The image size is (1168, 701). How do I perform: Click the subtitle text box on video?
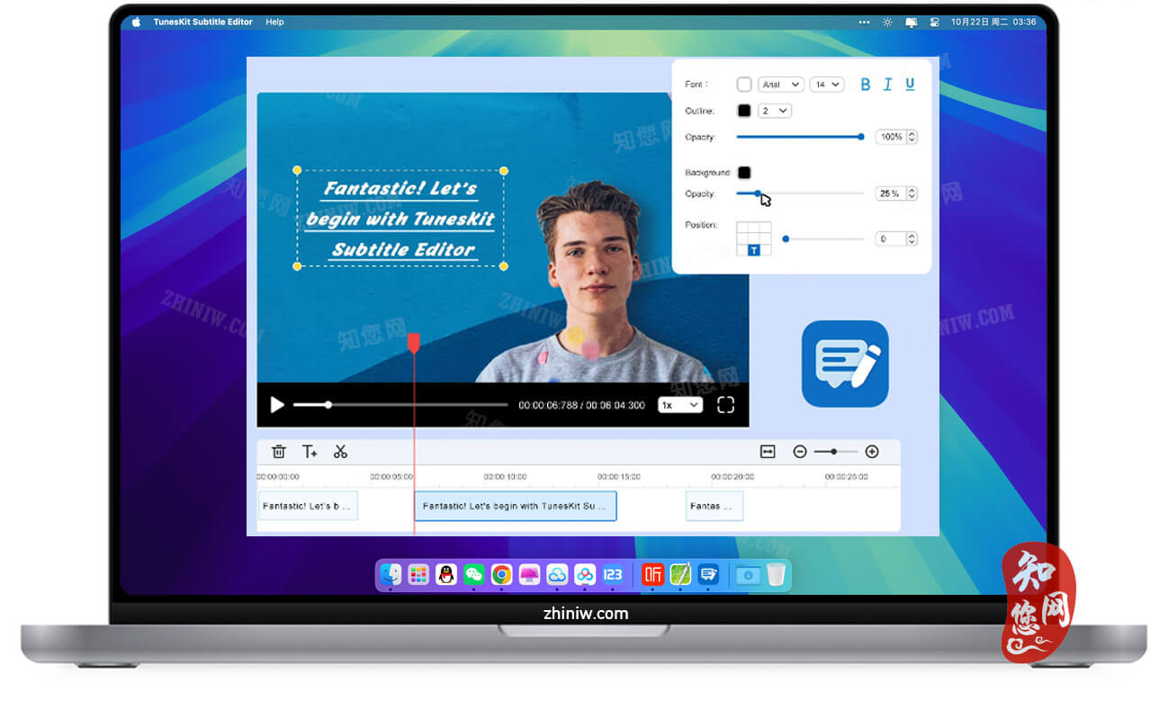(400, 219)
